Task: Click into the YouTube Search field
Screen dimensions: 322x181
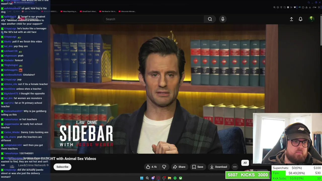Action: point(153,19)
